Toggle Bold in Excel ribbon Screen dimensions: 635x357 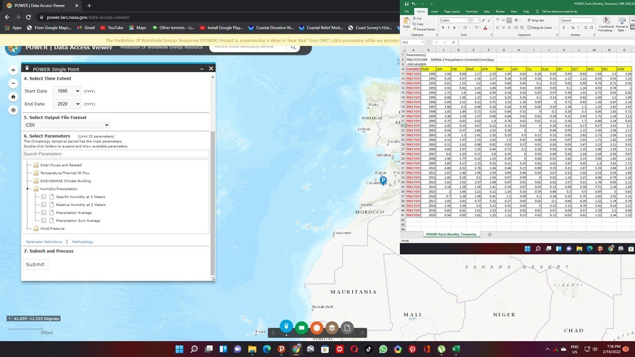coord(443,28)
